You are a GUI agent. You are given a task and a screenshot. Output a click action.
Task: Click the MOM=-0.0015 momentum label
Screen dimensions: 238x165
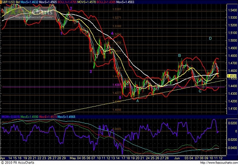[11, 117]
